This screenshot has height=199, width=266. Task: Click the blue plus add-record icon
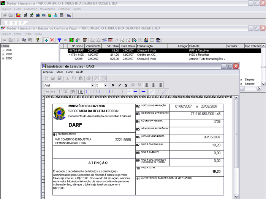click(46, 40)
